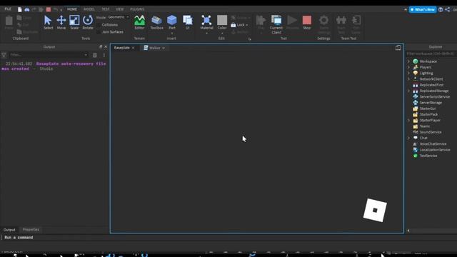Image resolution: width=457 pixels, height=257 pixels.
Task: Click the Output filter funnel icon
Action: [x=4, y=55]
